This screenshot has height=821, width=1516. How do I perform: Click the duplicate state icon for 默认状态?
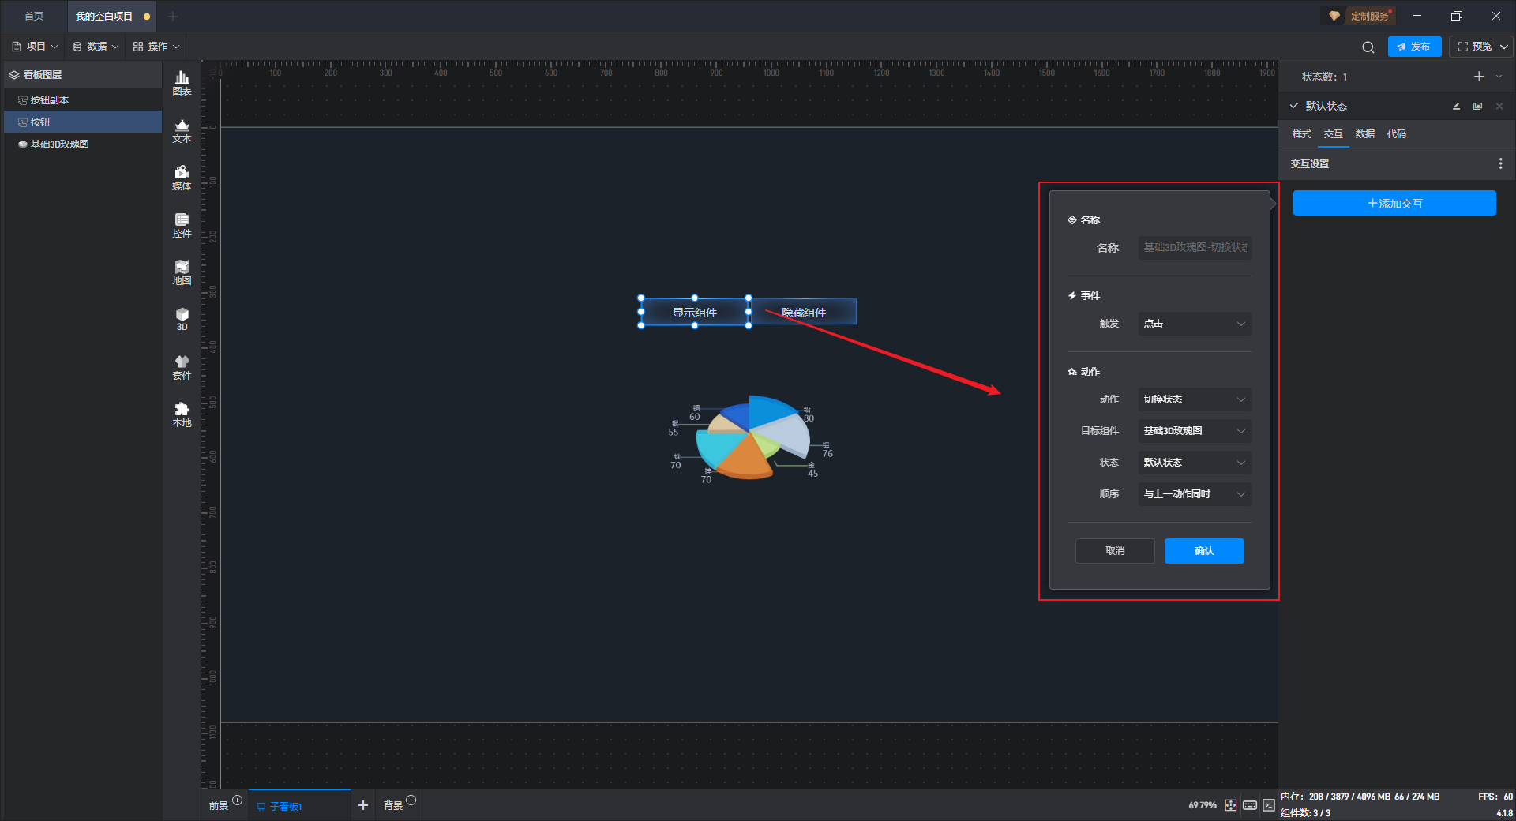click(1477, 106)
